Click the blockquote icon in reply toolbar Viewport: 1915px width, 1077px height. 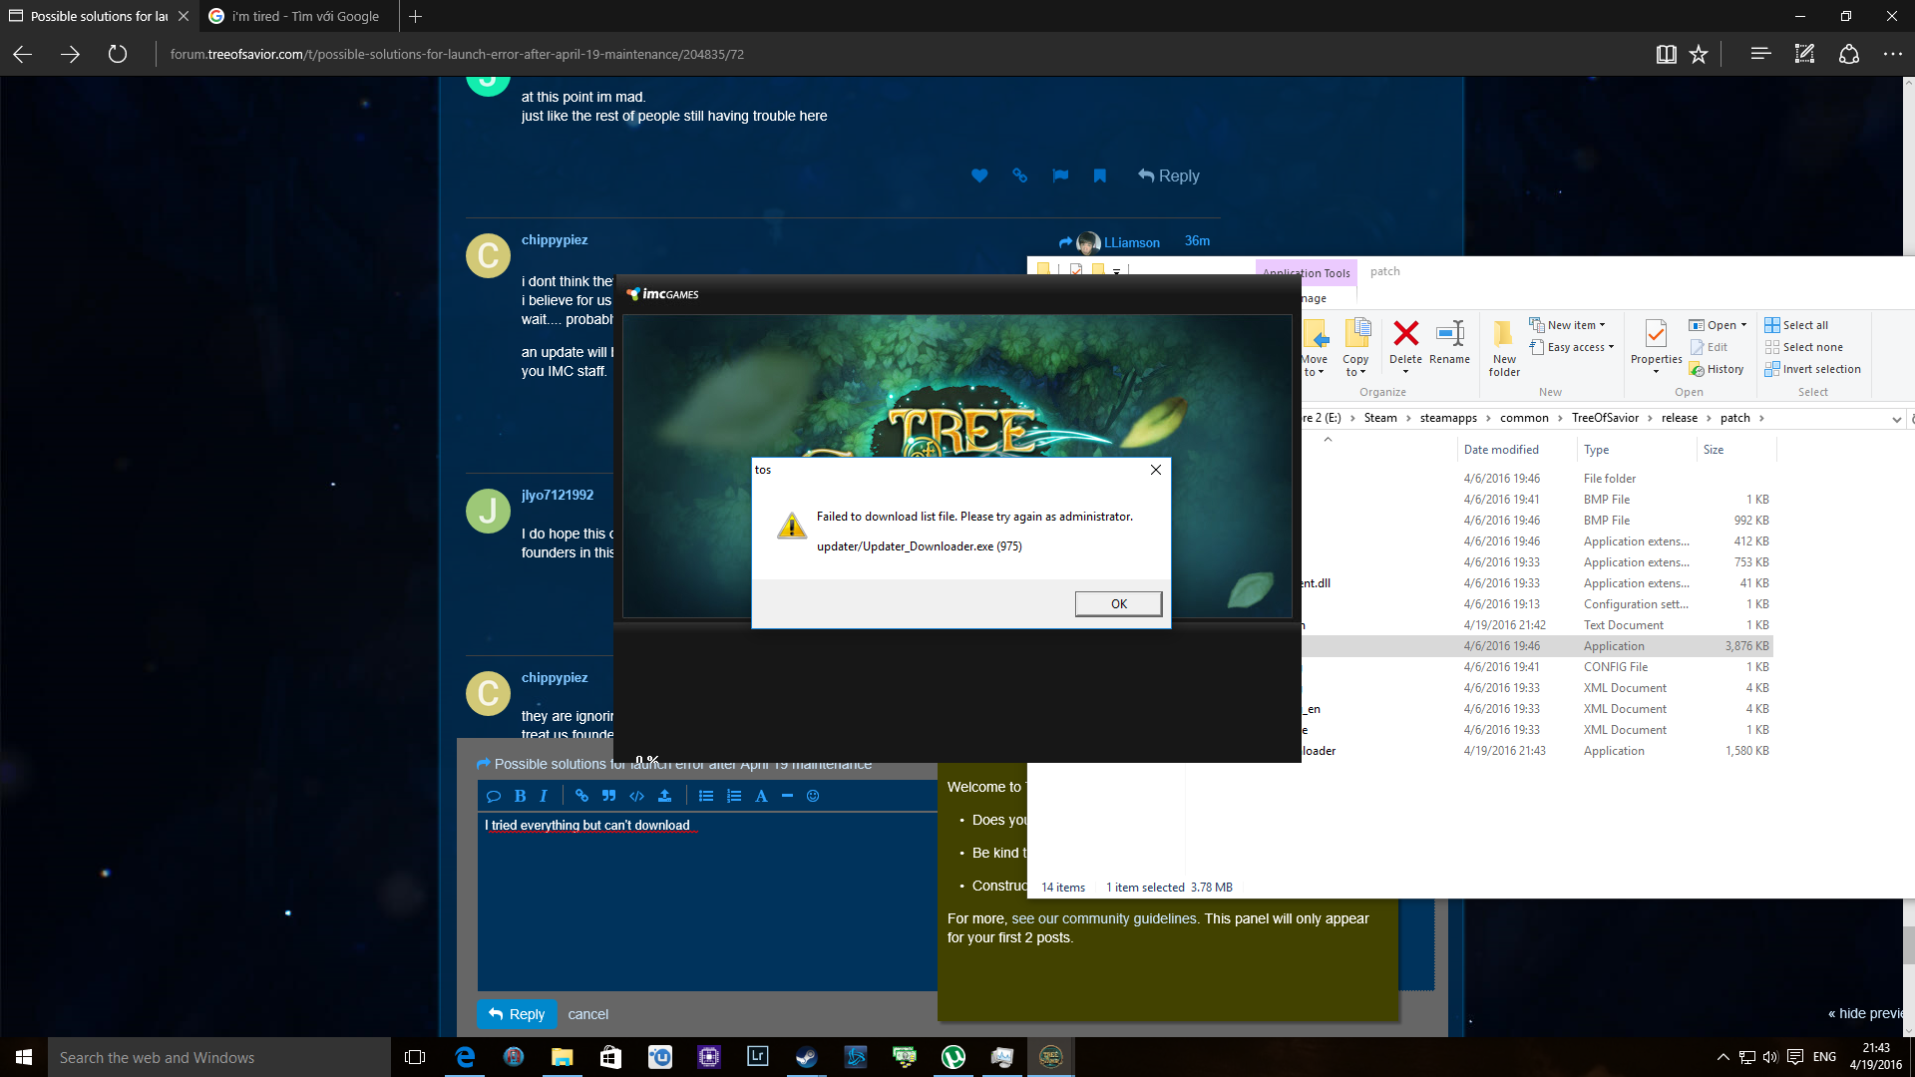(x=608, y=796)
